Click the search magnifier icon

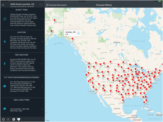(x=3, y=5)
